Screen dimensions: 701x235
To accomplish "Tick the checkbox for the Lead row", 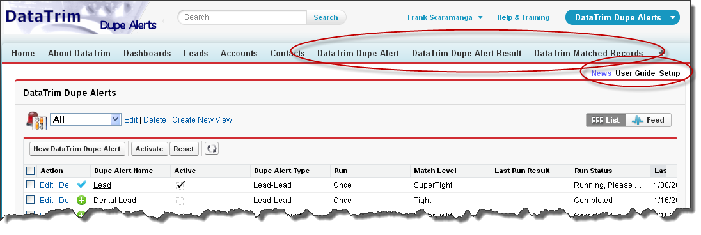I will pos(31,185).
